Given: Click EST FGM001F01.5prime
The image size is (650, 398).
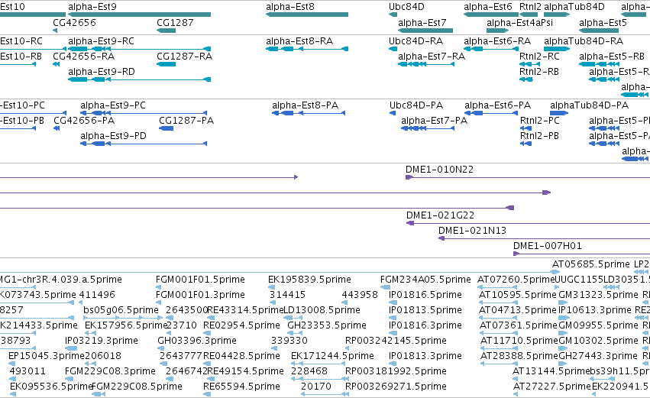Looking at the screenshot, I should pos(200,280).
